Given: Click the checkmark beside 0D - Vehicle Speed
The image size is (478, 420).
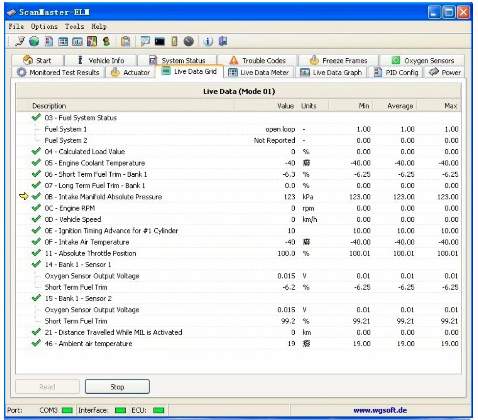Looking at the screenshot, I should pyautogui.click(x=36, y=219).
